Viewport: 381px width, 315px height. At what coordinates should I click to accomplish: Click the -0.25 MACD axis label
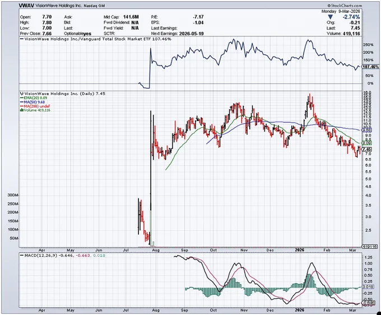point(368,293)
